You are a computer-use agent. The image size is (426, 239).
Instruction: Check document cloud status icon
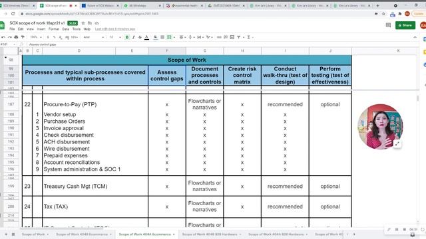click(x=97, y=23)
